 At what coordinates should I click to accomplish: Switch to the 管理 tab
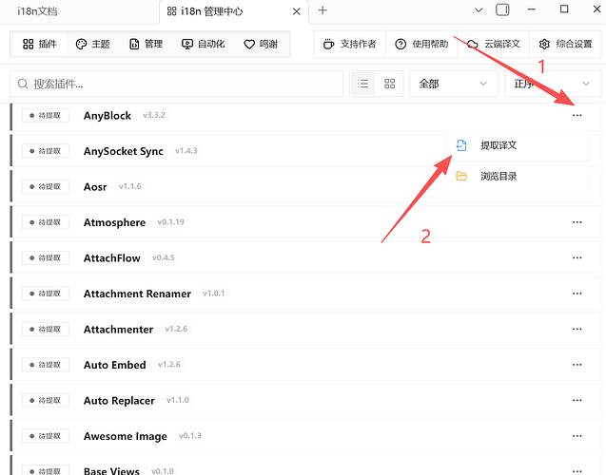point(146,44)
